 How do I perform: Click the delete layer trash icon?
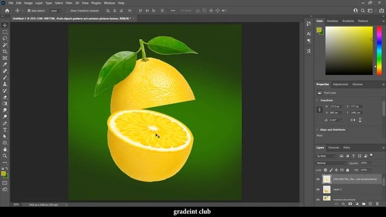[x=377, y=204]
